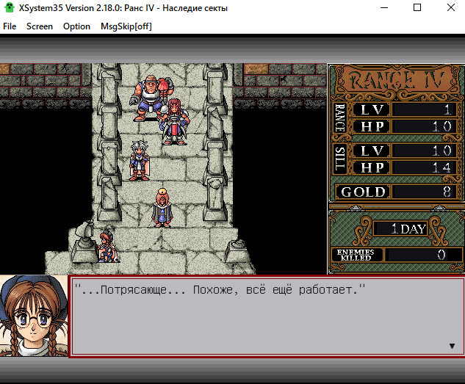Minimize the XSystem35 window
This screenshot has width=465, height=384.
(384, 7)
